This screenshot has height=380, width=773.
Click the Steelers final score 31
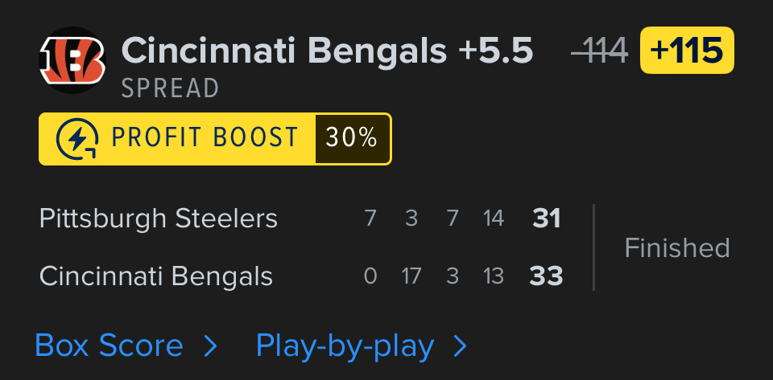point(547,219)
